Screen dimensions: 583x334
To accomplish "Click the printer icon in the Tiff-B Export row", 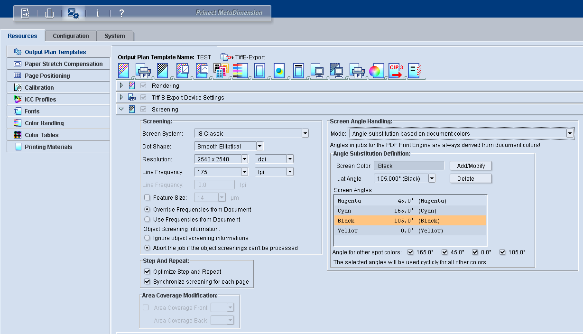I will [x=132, y=98].
